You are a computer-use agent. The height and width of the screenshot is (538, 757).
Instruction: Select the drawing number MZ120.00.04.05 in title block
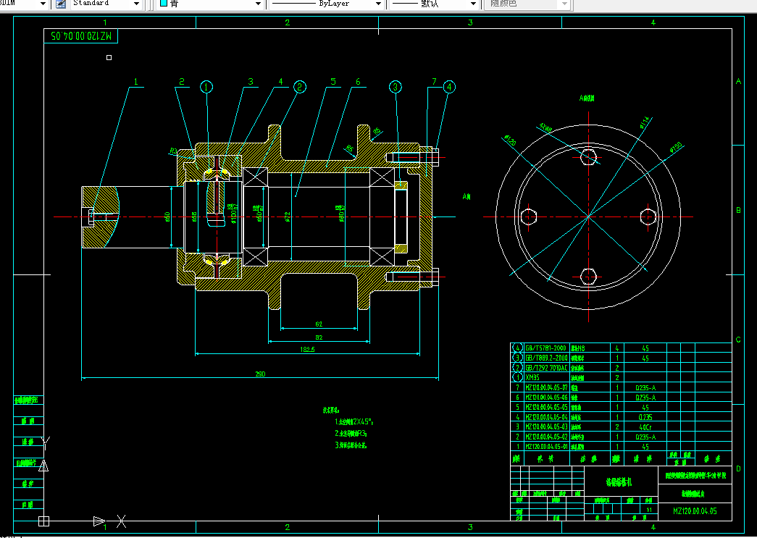pos(695,511)
